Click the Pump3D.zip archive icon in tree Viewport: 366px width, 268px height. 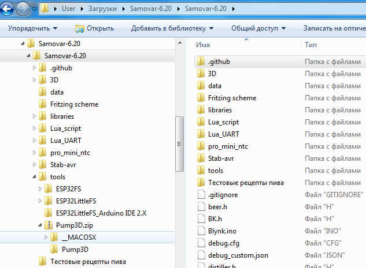[49, 225]
